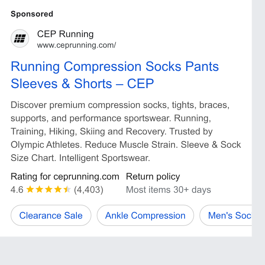Click the Return policy heading
The height and width of the screenshot is (265, 265).
(153, 177)
